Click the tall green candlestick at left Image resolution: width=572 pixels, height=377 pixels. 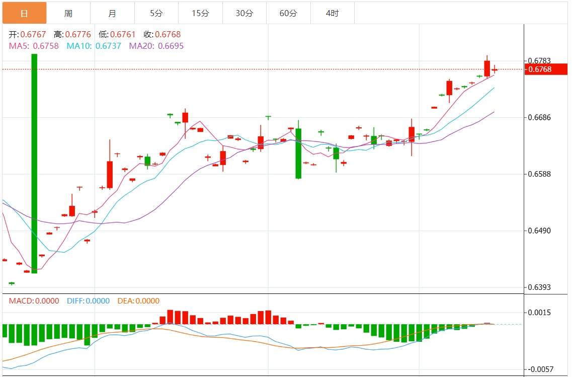click(x=34, y=164)
